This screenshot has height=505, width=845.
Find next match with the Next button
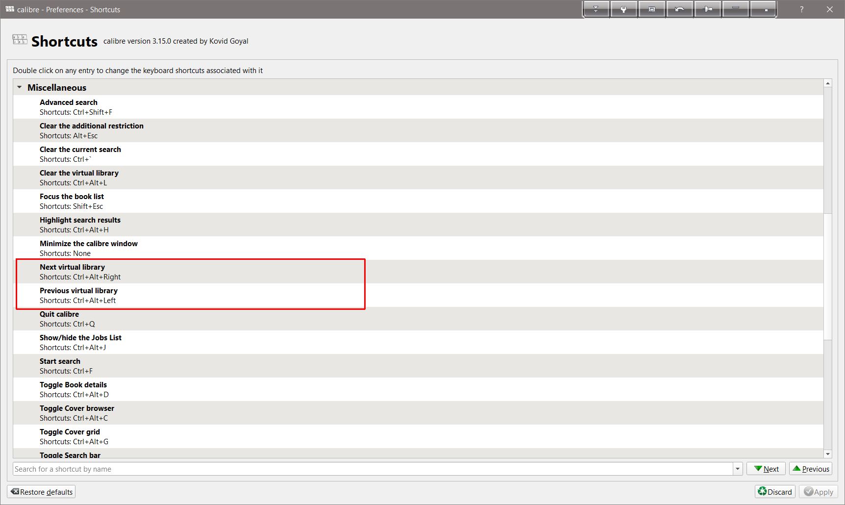tap(766, 469)
